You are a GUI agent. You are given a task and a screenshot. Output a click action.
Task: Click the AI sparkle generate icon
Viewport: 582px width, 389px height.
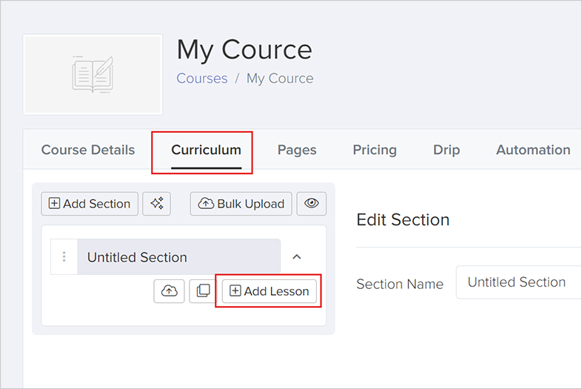157,204
